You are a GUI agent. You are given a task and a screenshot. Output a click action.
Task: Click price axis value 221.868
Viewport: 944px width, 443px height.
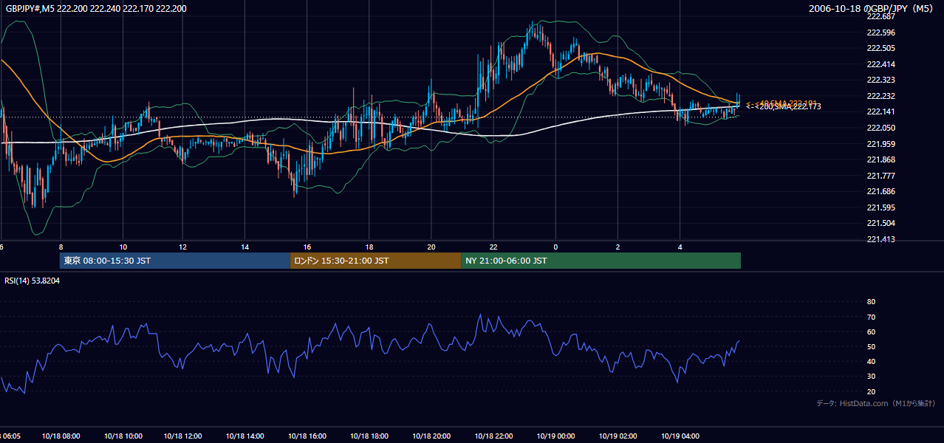880,159
